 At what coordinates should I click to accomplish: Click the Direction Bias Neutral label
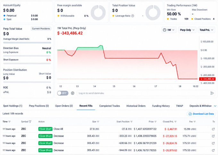46,48
